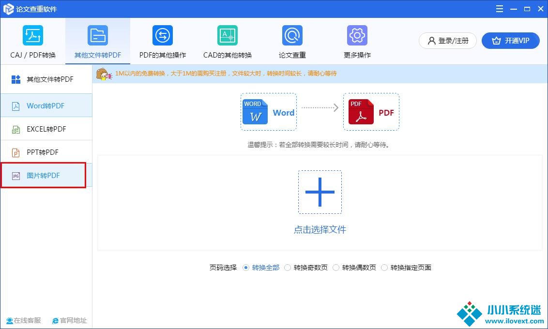Open the CAD的其他转换 icon
The height and width of the screenshot is (329, 548).
(x=228, y=35)
